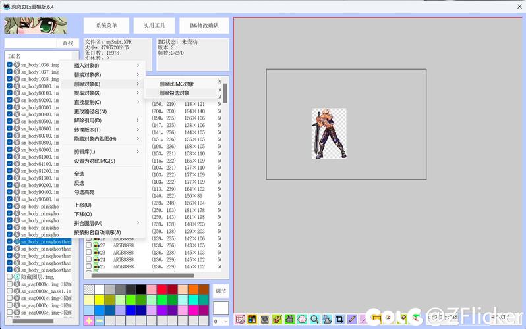
Task: Pick the bright yellow color swatch
Action: (100, 300)
